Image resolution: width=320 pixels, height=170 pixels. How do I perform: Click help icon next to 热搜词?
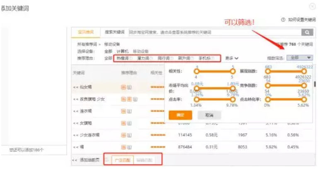pyautogui.click(x=131, y=58)
